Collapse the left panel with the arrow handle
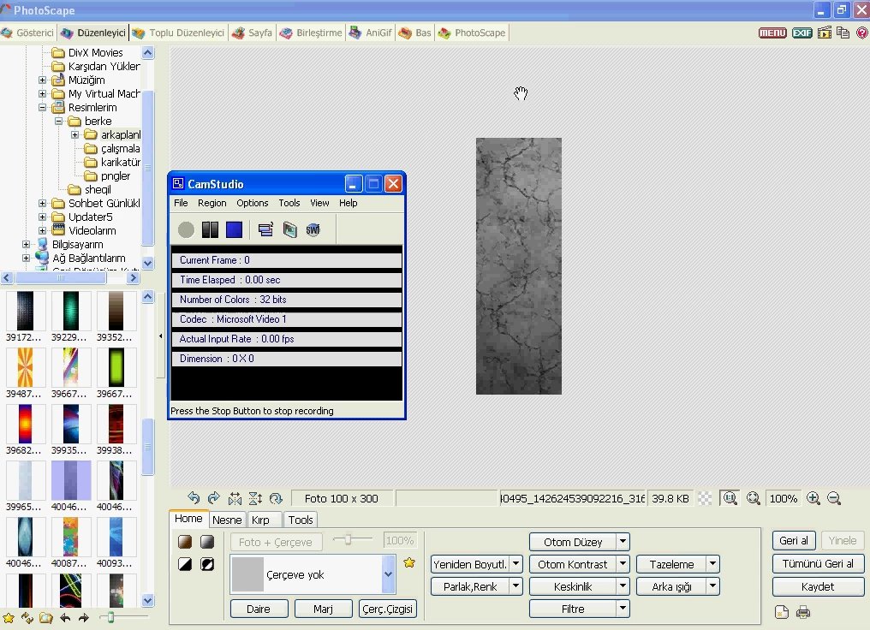This screenshot has width=870, height=630. [161, 336]
